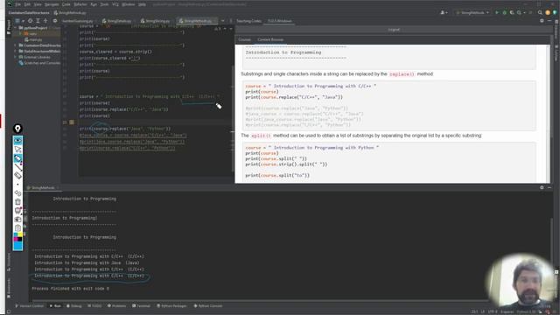This screenshot has height=315, width=560.
Task: Hide the Run panel with minus icon
Action: tap(549, 187)
